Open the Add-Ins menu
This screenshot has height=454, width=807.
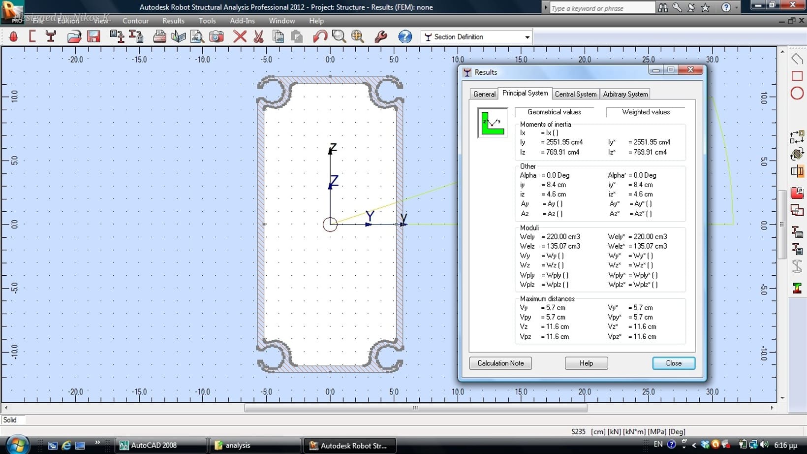tap(242, 21)
